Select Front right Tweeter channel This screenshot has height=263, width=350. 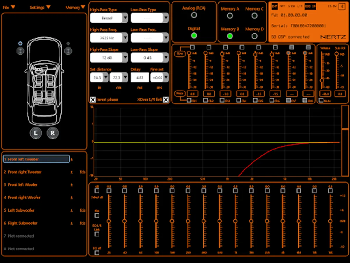[x=24, y=172]
